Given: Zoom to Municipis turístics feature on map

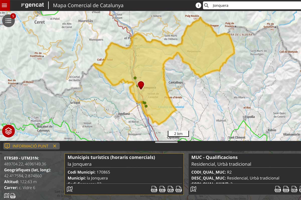Looking at the screenshot, I should [x=69, y=189].
